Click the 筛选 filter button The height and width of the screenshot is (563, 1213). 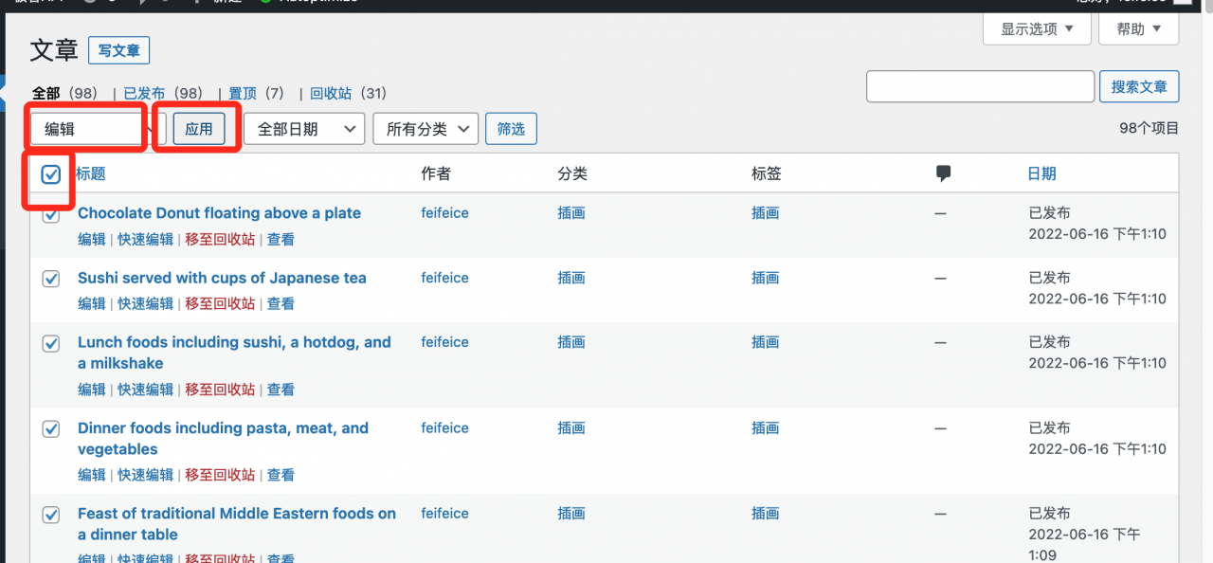point(511,129)
